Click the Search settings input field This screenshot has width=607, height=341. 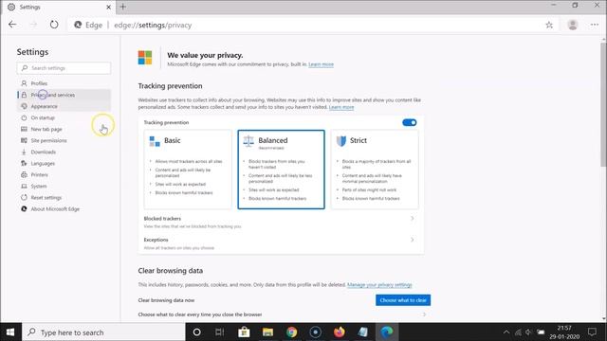coord(64,68)
